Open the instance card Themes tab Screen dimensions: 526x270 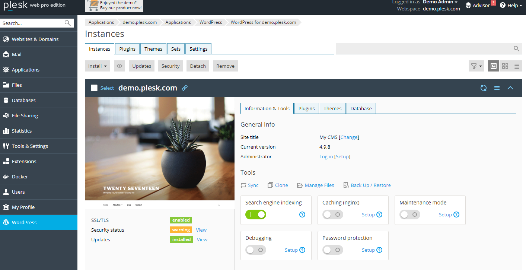tap(332, 108)
